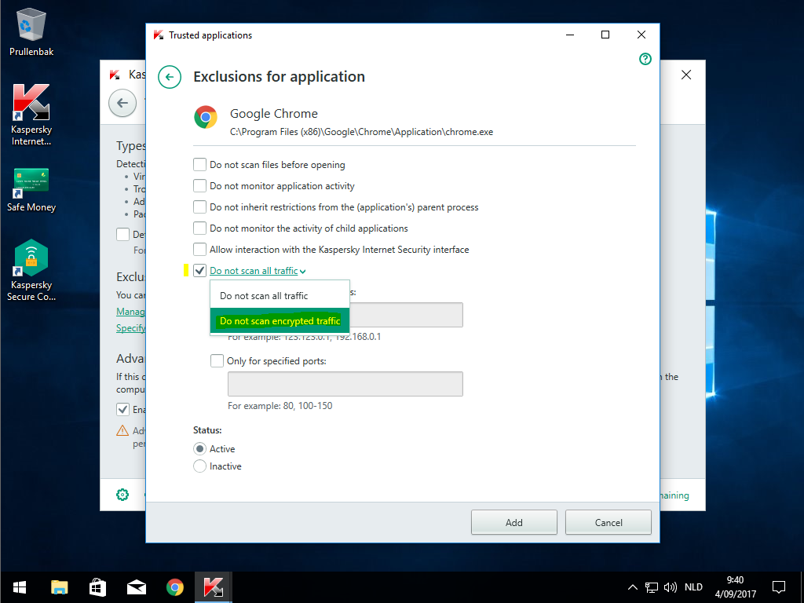Click the Add button
The height and width of the screenshot is (603, 804).
(513, 522)
